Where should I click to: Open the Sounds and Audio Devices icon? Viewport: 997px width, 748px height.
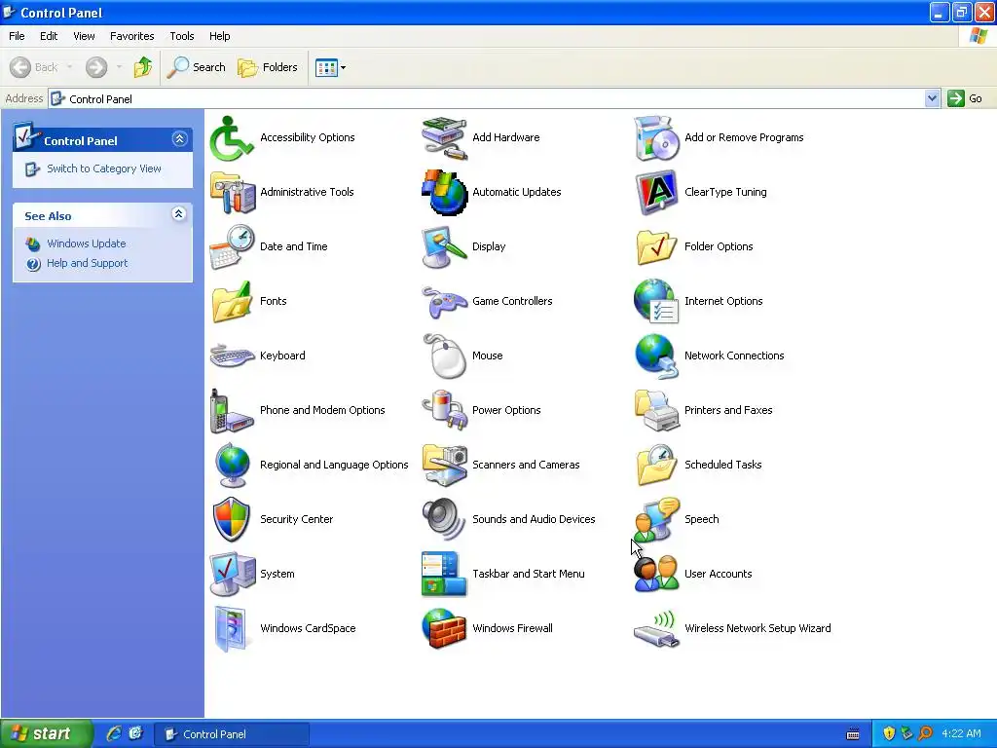[444, 520]
